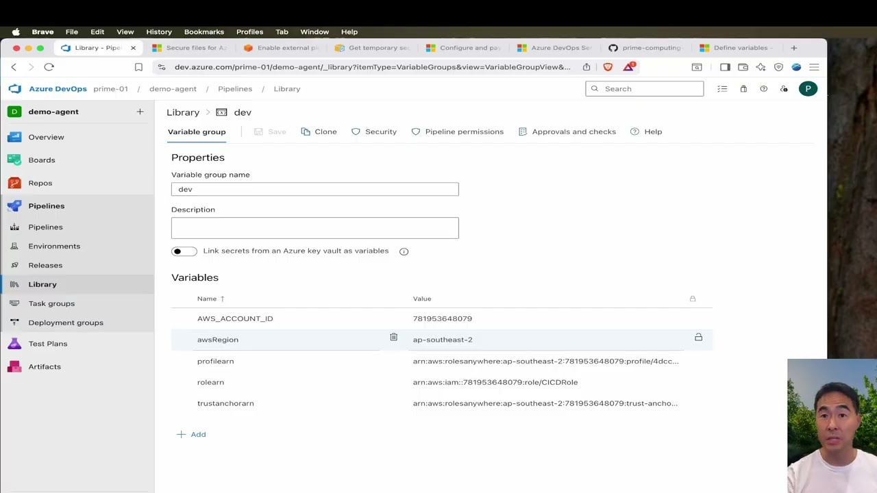The image size is (877, 493).
Task: Open the Repos section in sidebar
Action: [40, 183]
